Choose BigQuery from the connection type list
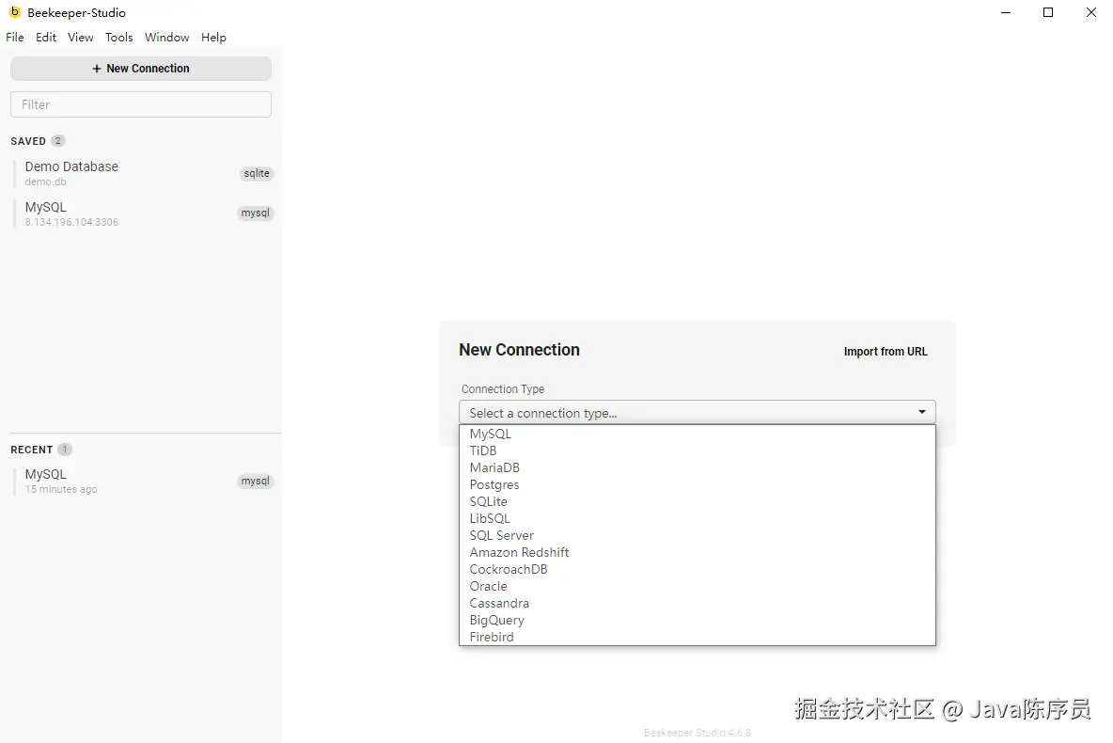1113x743 pixels. (x=698, y=620)
